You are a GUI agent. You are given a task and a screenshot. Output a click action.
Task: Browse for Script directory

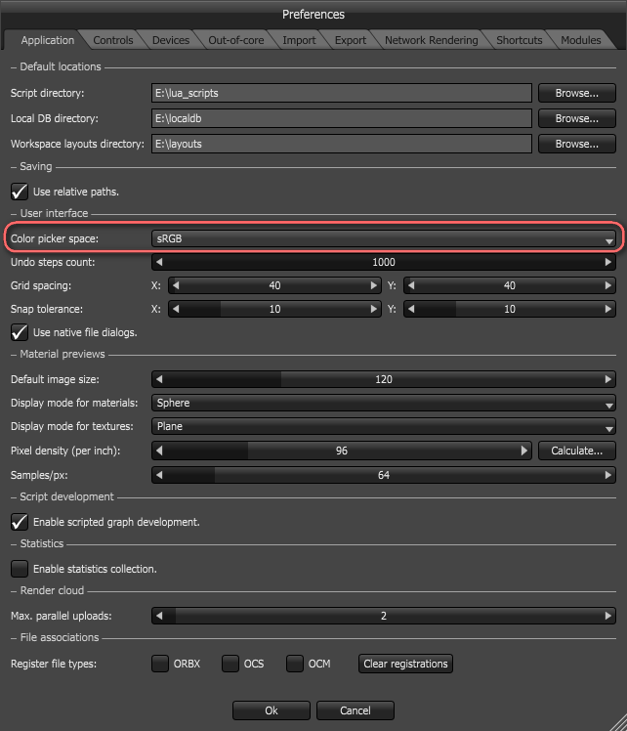tap(576, 93)
